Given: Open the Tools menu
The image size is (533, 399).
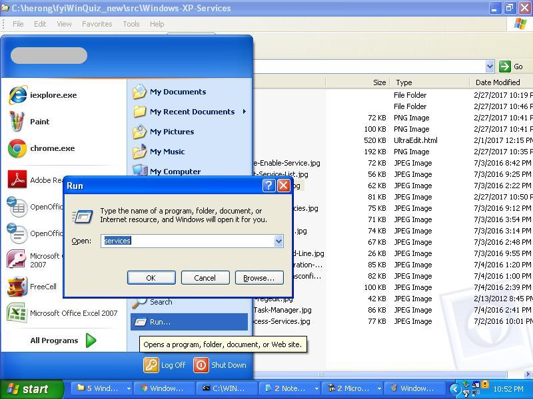Looking at the screenshot, I should [x=131, y=24].
